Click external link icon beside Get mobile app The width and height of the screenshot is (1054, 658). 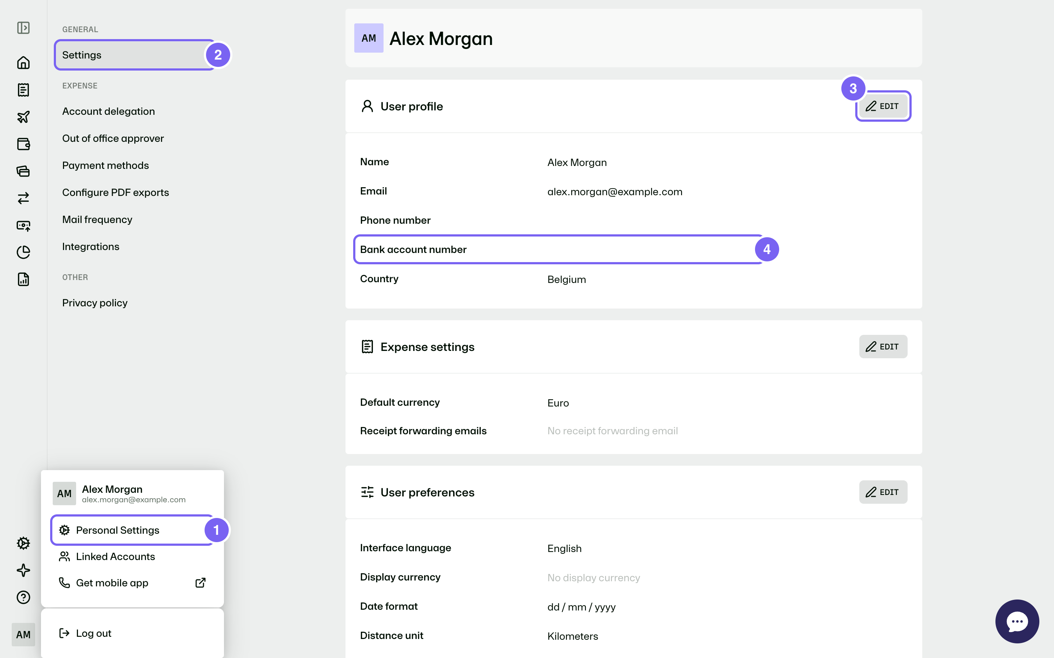(x=200, y=583)
